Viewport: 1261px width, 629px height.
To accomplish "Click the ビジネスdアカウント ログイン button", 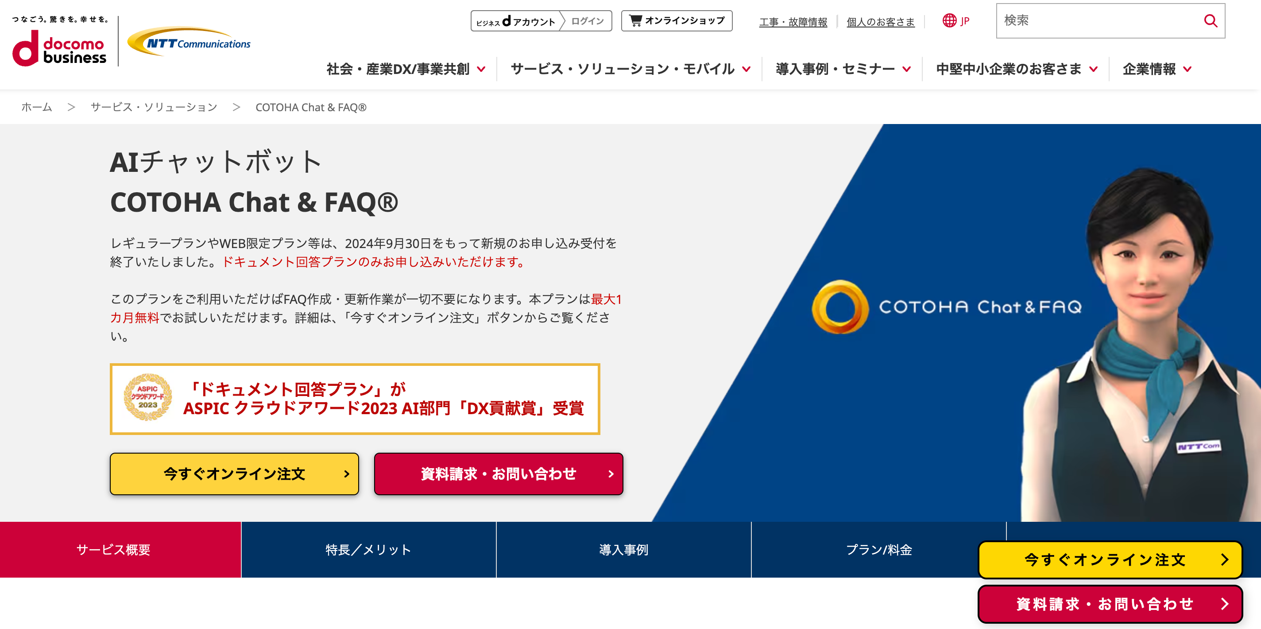I will click(x=541, y=20).
